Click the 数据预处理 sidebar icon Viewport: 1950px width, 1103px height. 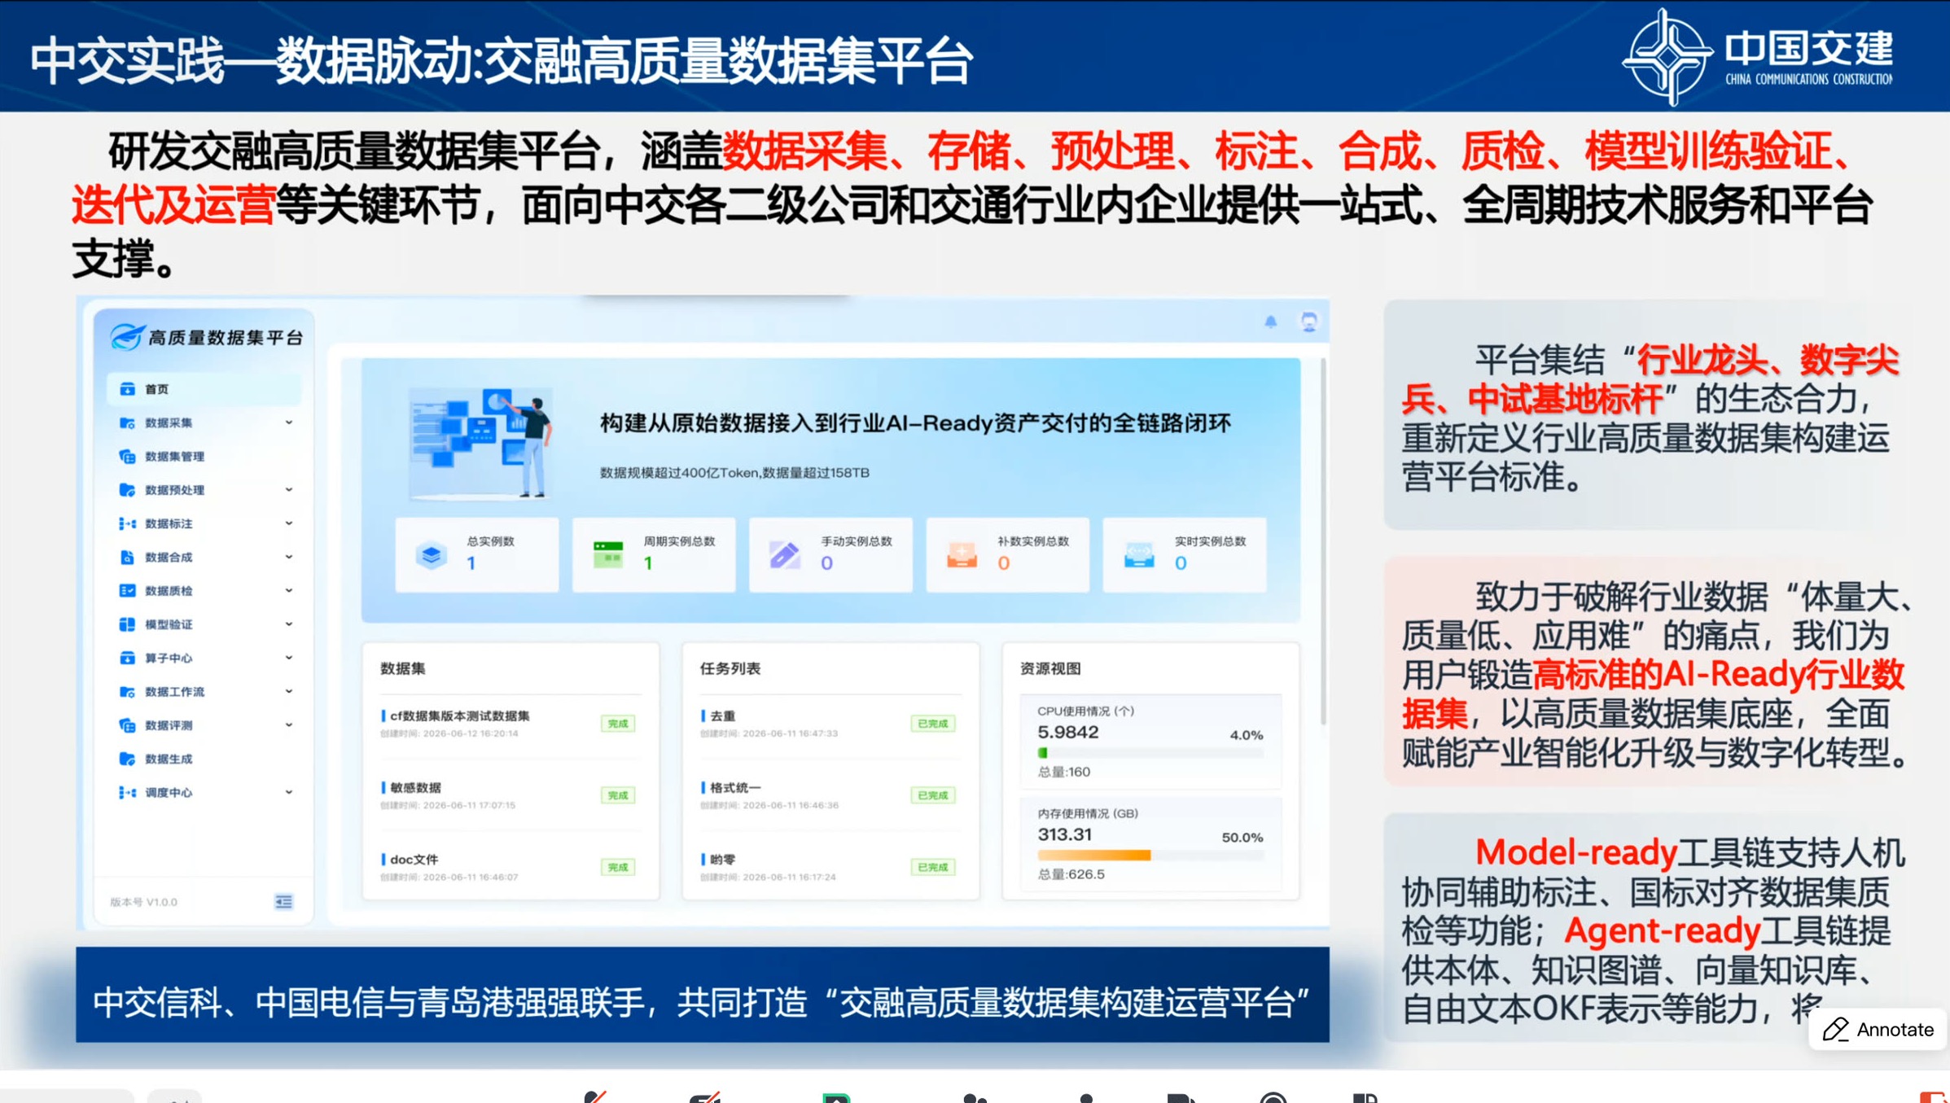[x=127, y=490]
